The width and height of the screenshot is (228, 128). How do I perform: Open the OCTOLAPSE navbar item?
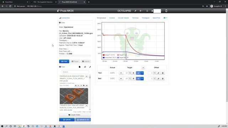[x=124, y=11]
